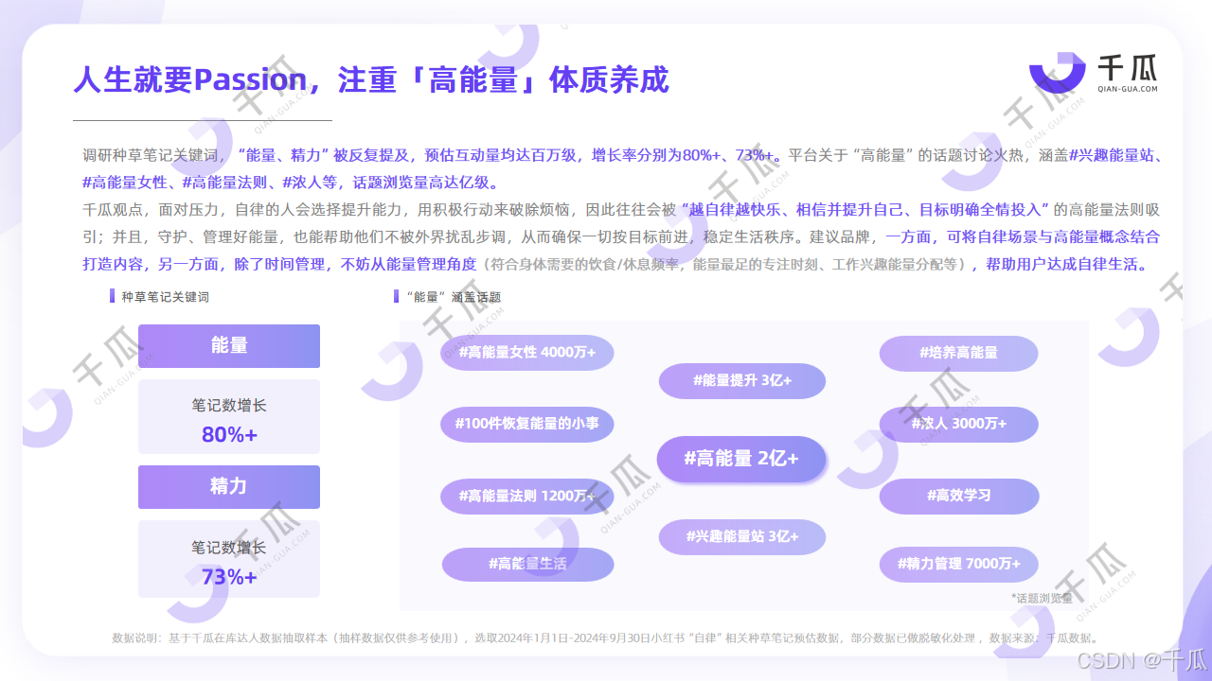This screenshot has width=1212, height=681.
Task: Click the #高能量生活 pill
Action: click(527, 564)
